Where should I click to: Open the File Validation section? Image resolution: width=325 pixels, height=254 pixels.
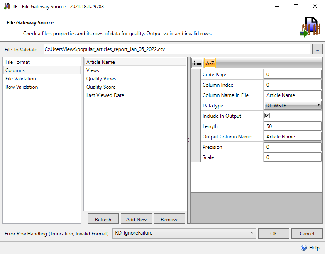[x=42, y=79]
